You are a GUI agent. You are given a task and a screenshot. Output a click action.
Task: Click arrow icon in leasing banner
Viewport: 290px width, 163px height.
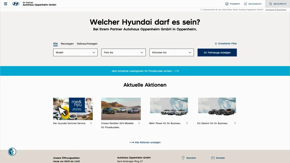tap(176, 71)
